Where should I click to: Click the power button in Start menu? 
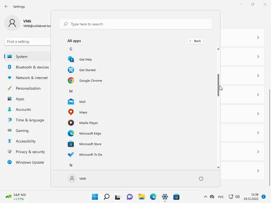point(201,178)
